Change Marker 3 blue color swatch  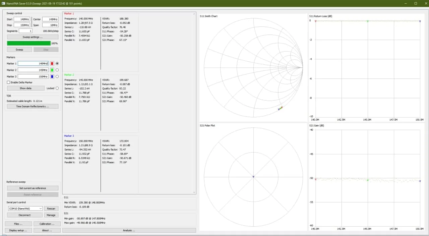pos(52,76)
